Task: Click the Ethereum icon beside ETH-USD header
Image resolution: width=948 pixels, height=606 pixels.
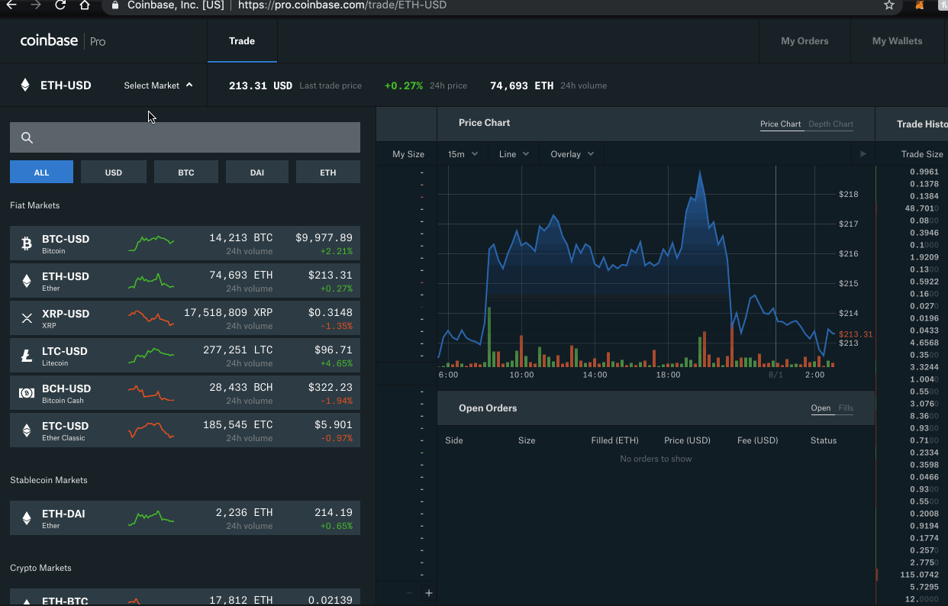Action: point(25,85)
